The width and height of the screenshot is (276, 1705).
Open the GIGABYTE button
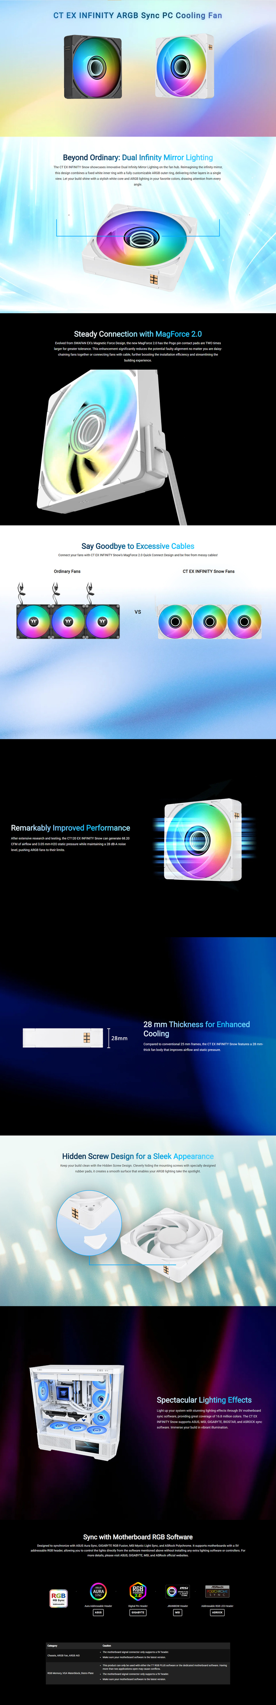[138, 1612]
